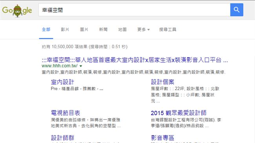Open the 幸福空間 main result title link
Screen dimensions: 255x143
click(135, 60)
